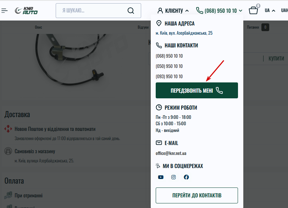Click the Передзвоніть мені button

pos(196,91)
